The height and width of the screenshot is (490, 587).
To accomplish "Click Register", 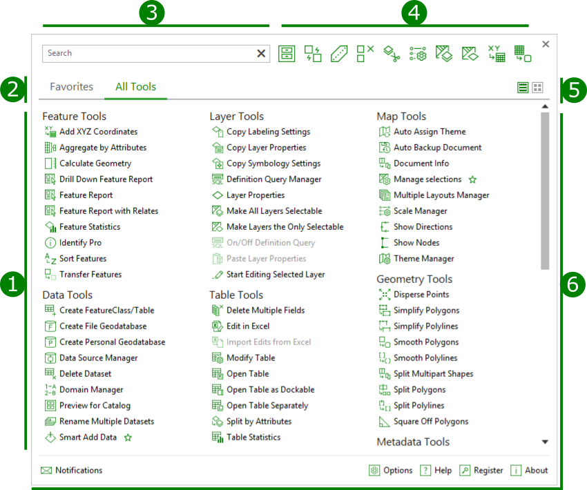I will point(481,471).
